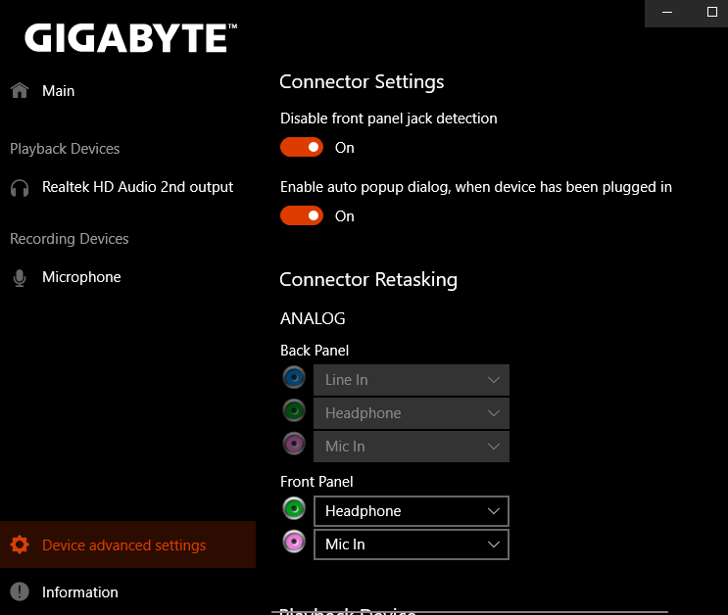Click the pink front panel Mic In jack icon
Screen dimensions: 728x615
294,542
